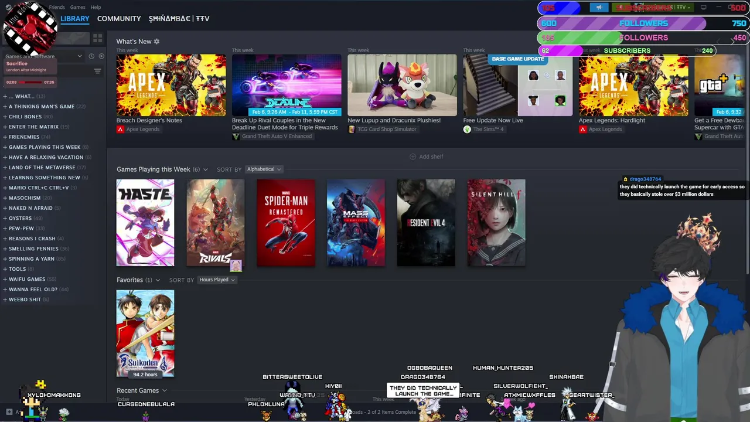
Task: Switch to the LIBRARY tab
Action: [75, 19]
